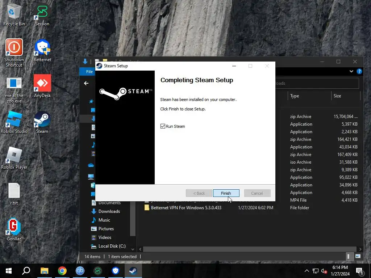Select the Betternet desktop icon

[x=42, y=51]
